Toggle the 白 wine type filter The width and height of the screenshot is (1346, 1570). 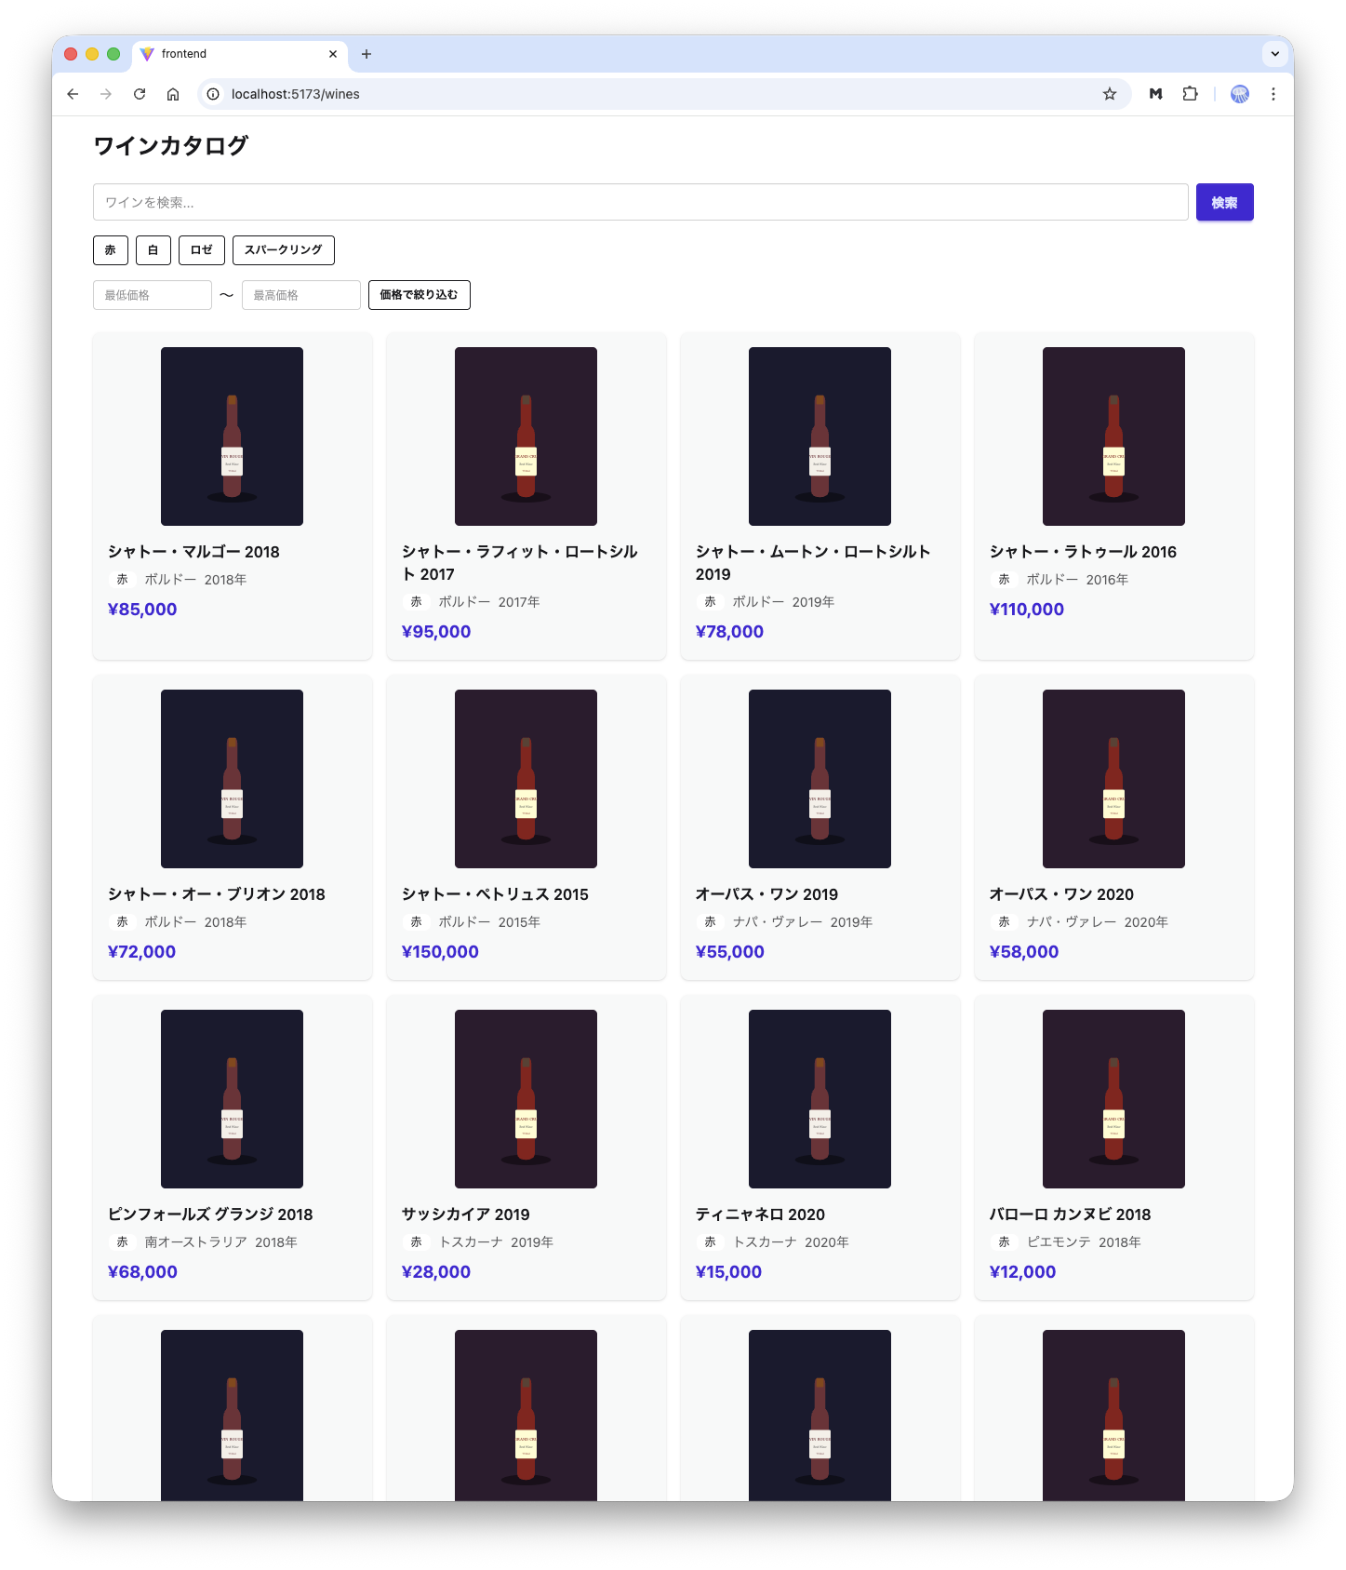(153, 250)
